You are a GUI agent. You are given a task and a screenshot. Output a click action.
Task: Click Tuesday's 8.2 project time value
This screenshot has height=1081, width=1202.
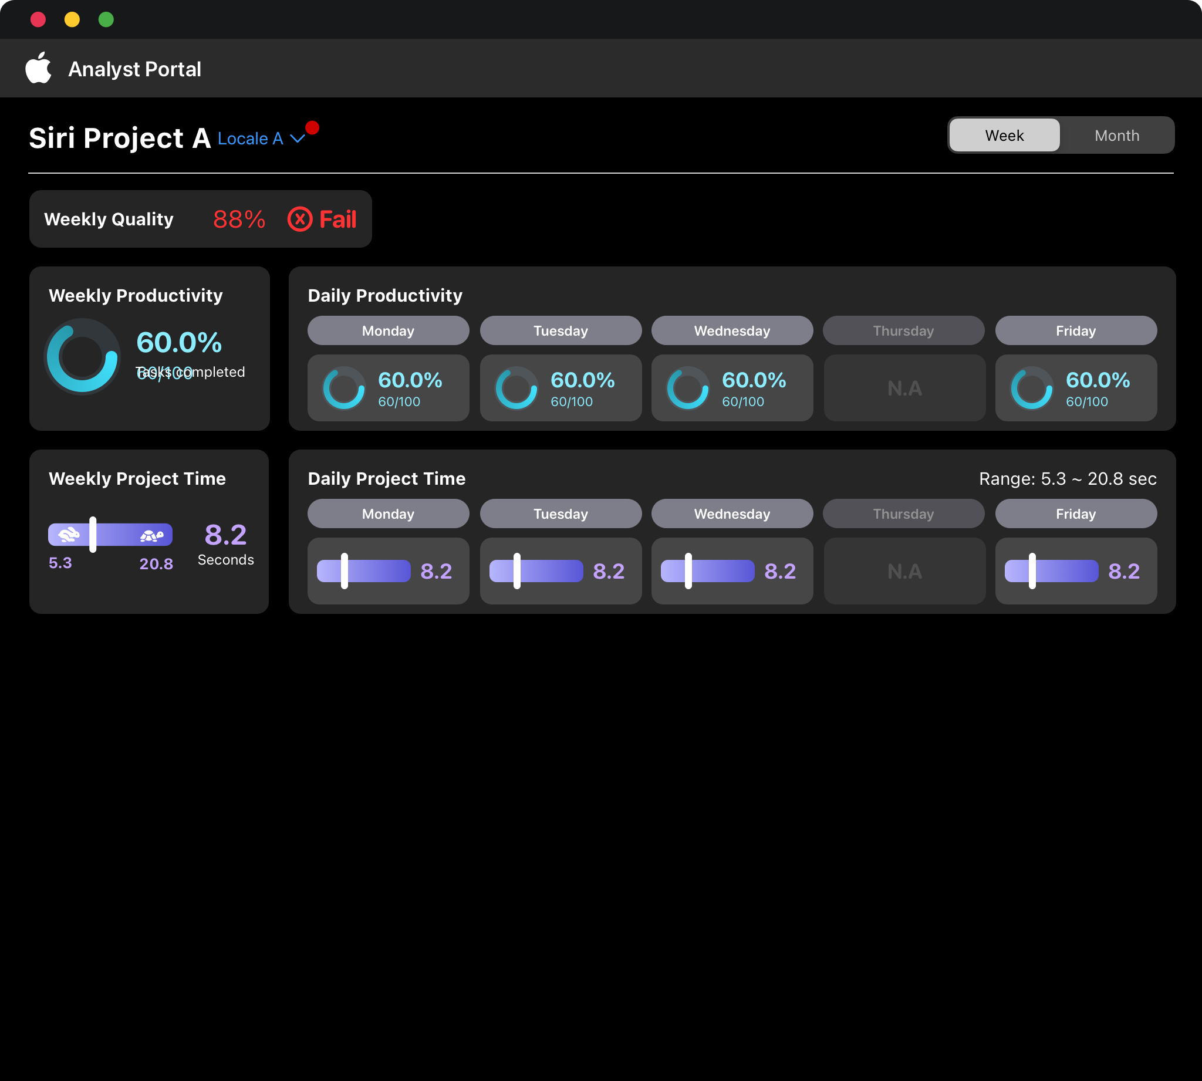(609, 572)
